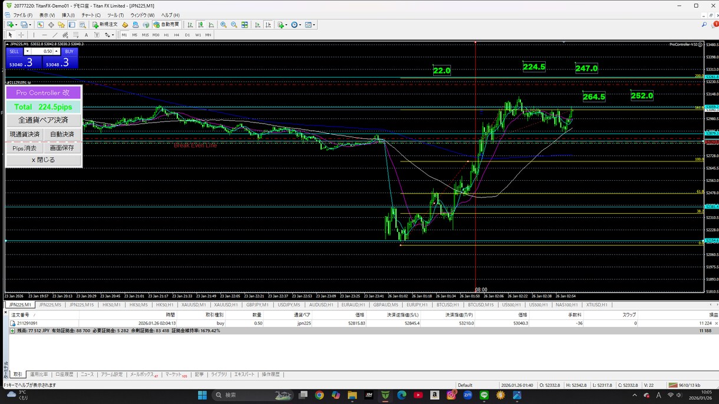Zoom out of the chart
Viewport: 719px width, 404px height.
click(x=234, y=25)
